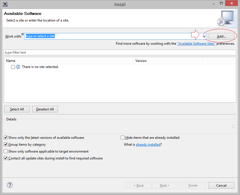The height and width of the screenshot is (195, 240).
Task: Click the 'There is no site selected.' text
Action: click(x=40, y=67)
